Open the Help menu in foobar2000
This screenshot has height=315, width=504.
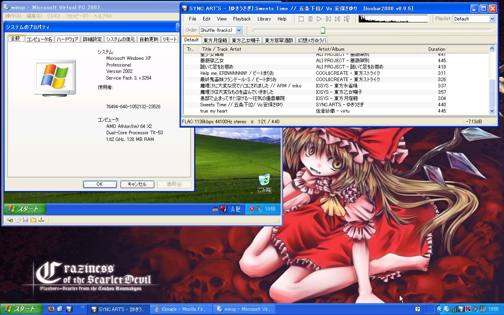tap(282, 19)
